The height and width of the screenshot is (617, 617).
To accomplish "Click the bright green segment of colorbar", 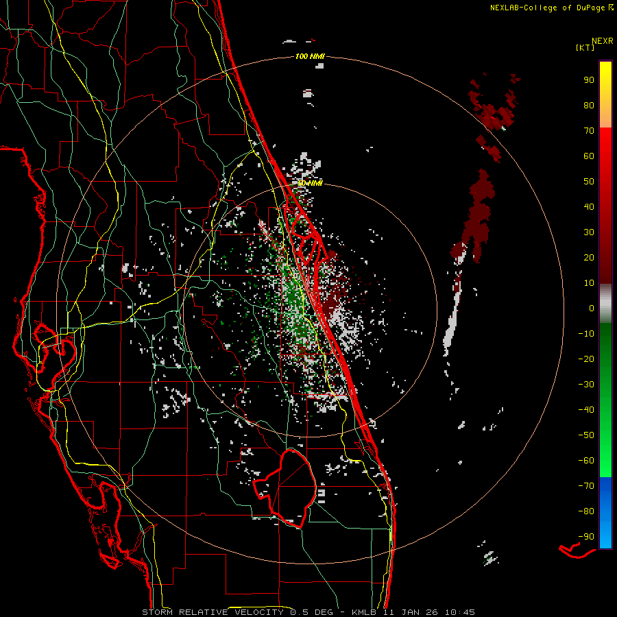I will 605,400.
